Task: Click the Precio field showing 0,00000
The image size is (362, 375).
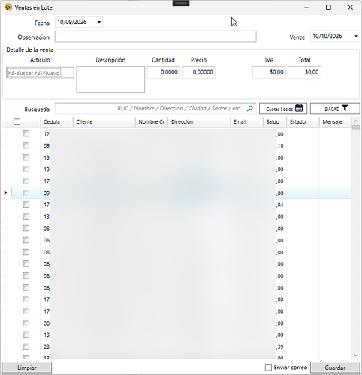Action: tap(198, 72)
